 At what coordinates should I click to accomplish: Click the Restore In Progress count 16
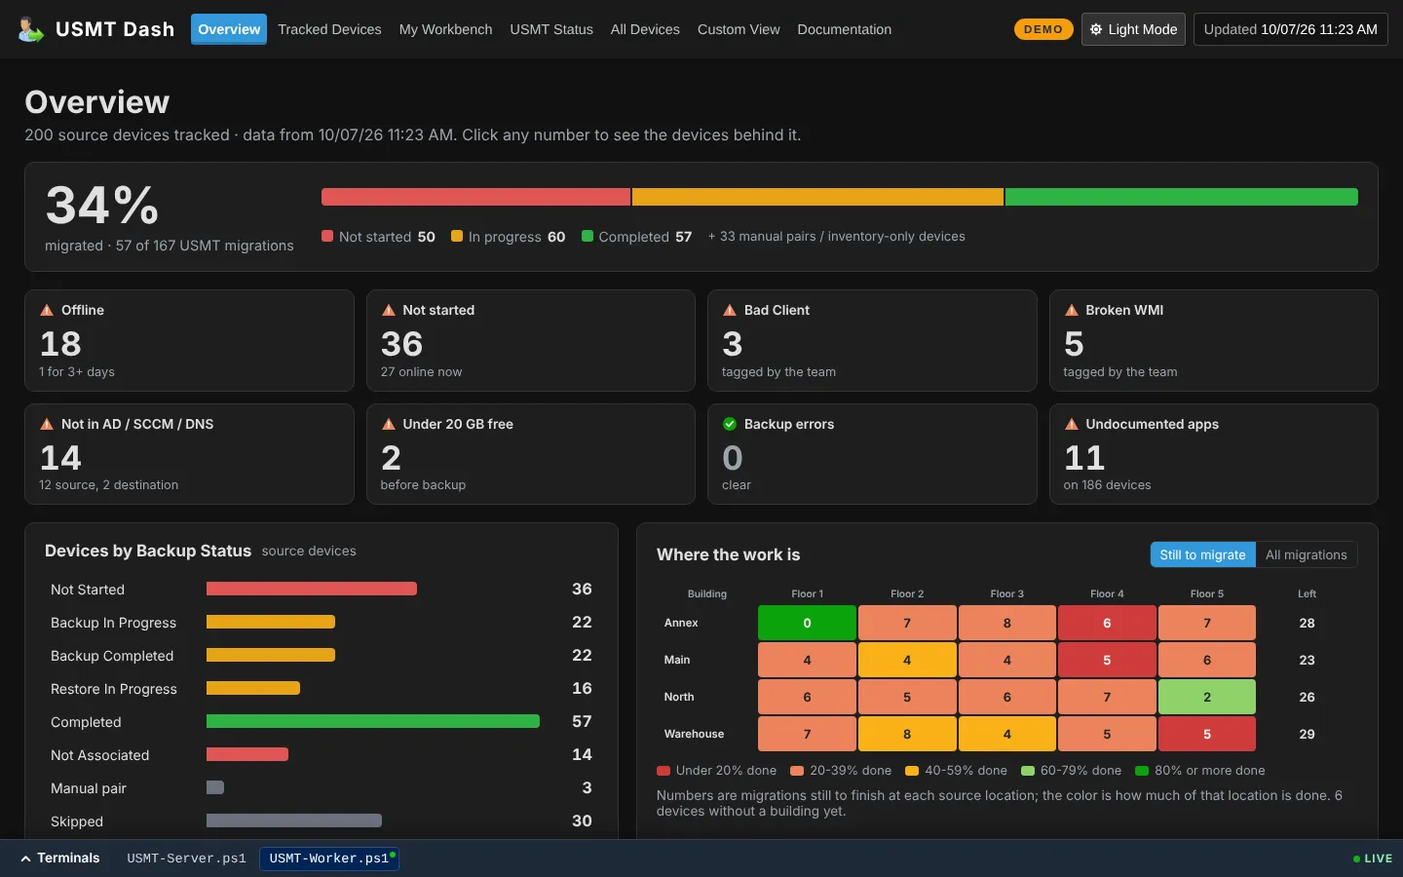[582, 688]
